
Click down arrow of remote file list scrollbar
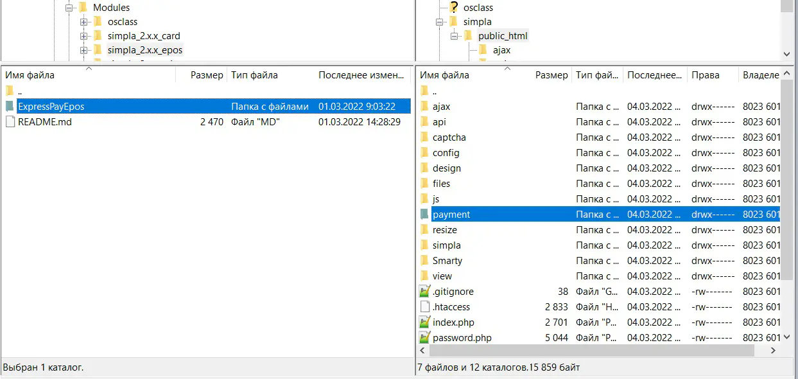point(787,337)
